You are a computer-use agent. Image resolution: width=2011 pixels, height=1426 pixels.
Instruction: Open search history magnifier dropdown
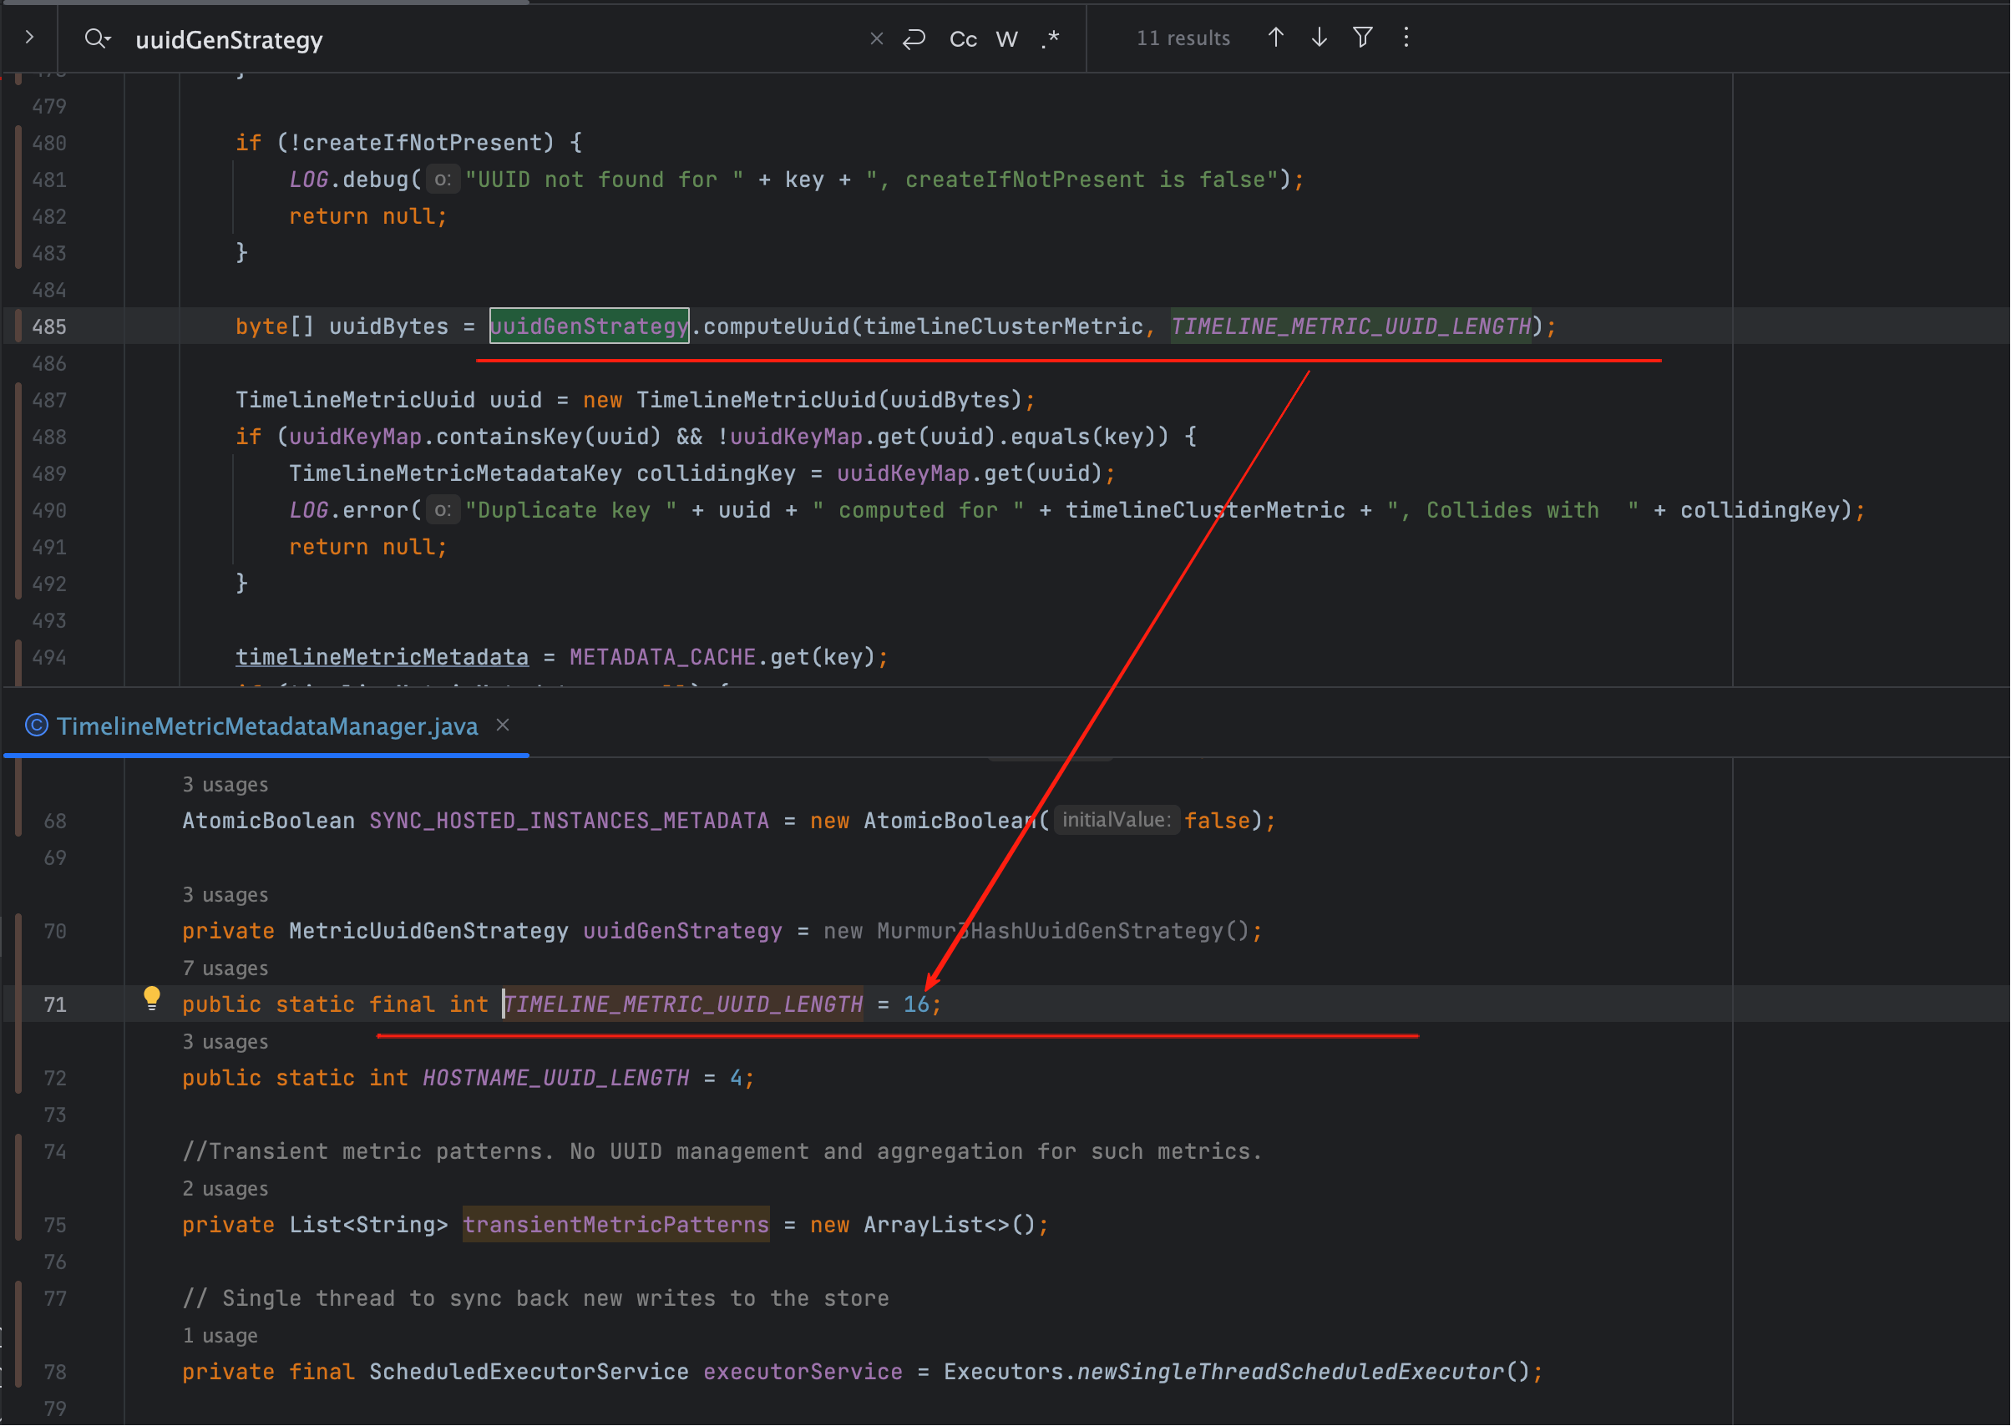point(97,38)
